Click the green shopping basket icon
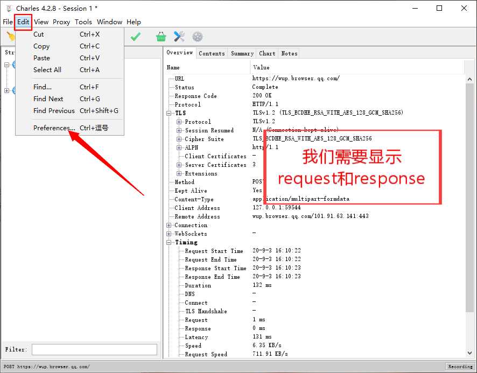Image resolution: width=477 pixels, height=373 pixels. [161, 37]
